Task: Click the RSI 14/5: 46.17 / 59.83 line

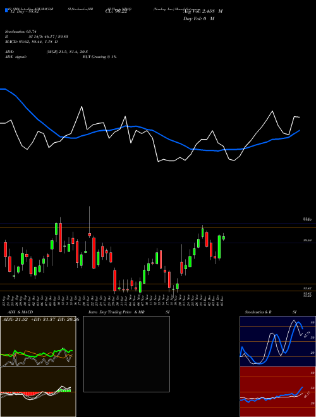Action: point(37,37)
